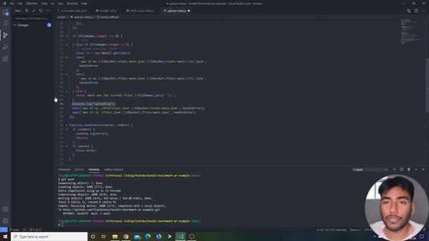Viewport: 429px width, 241px height.
Task: Click the editor minimap preview
Action: (410, 31)
